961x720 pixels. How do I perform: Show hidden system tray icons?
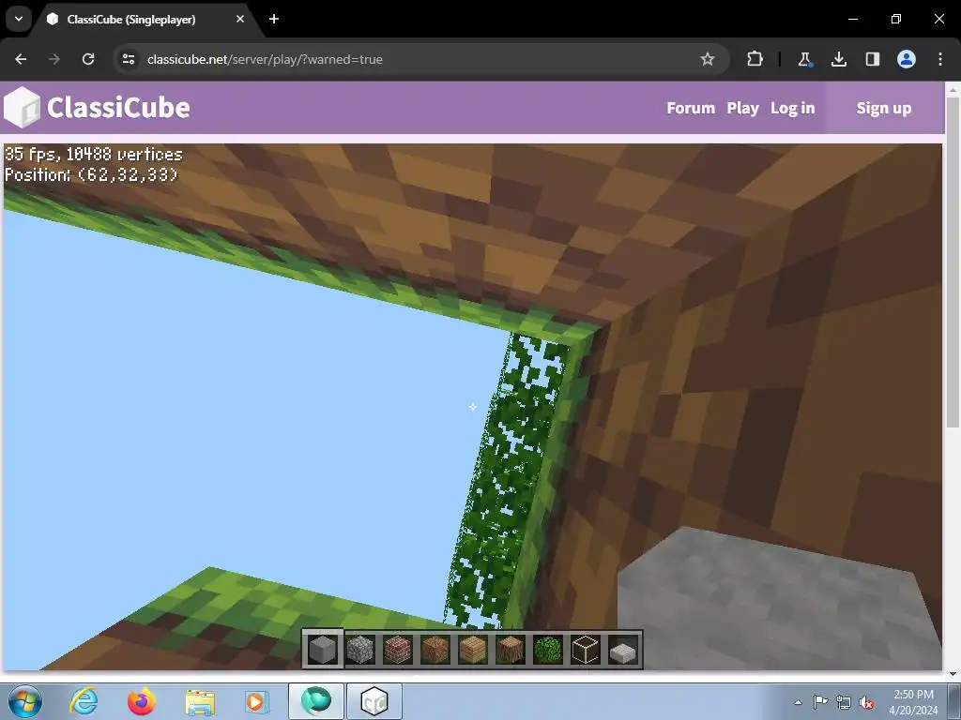click(798, 702)
